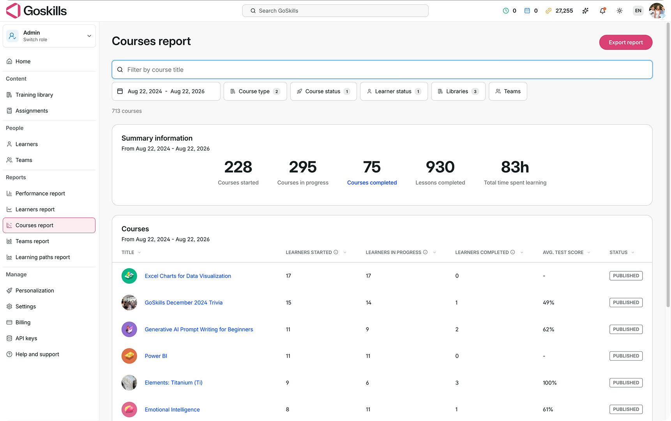Open the Libraries filter
This screenshot has width=671, height=421.
tap(458, 91)
